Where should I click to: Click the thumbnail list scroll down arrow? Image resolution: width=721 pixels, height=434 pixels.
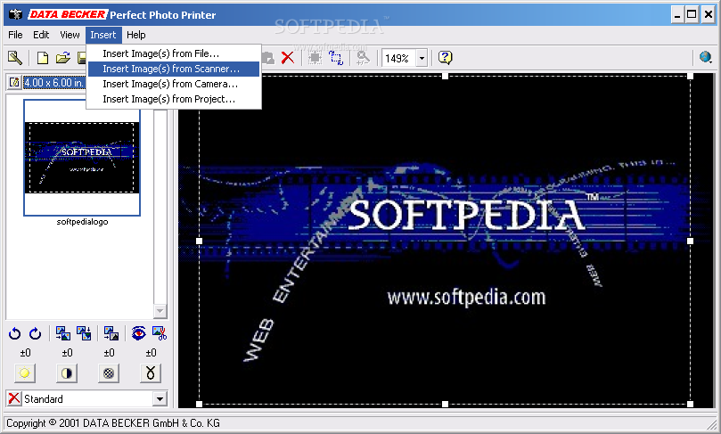coord(160,311)
